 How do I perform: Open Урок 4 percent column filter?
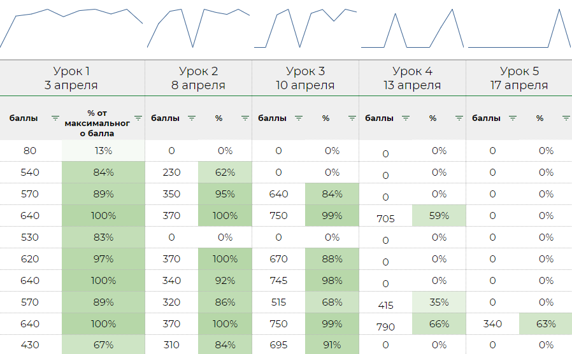(x=459, y=118)
